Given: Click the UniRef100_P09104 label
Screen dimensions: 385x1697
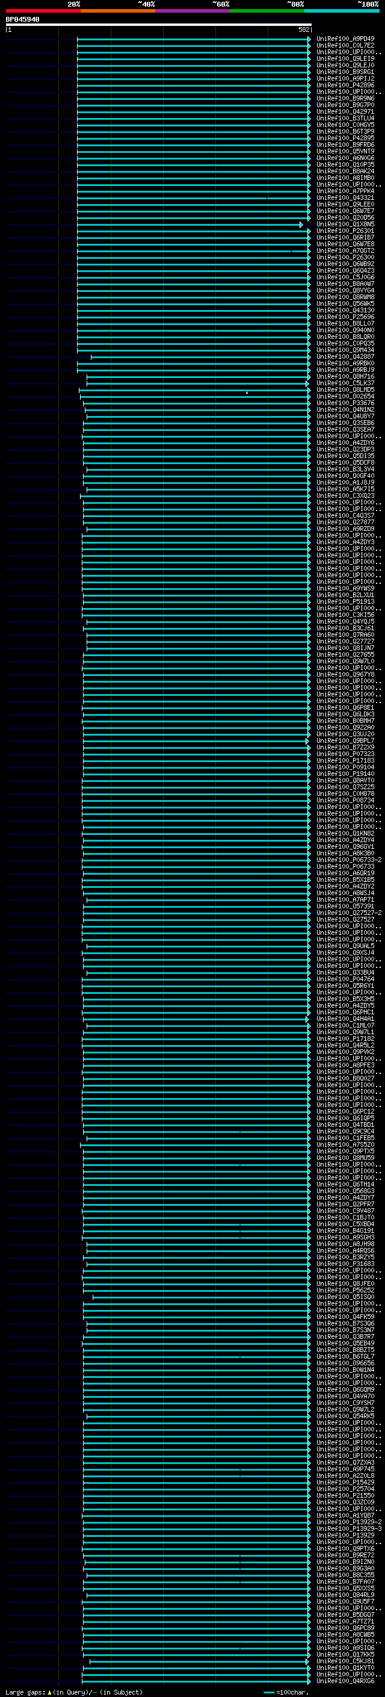Looking at the screenshot, I should coord(345,767).
